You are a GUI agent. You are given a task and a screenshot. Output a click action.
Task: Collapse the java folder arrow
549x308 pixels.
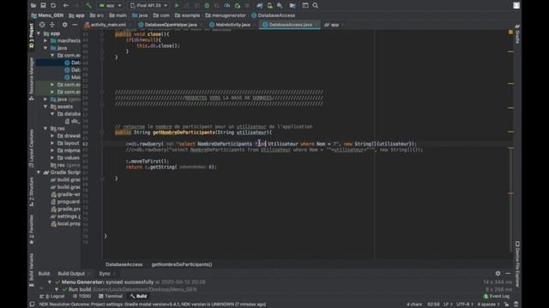pos(45,48)
